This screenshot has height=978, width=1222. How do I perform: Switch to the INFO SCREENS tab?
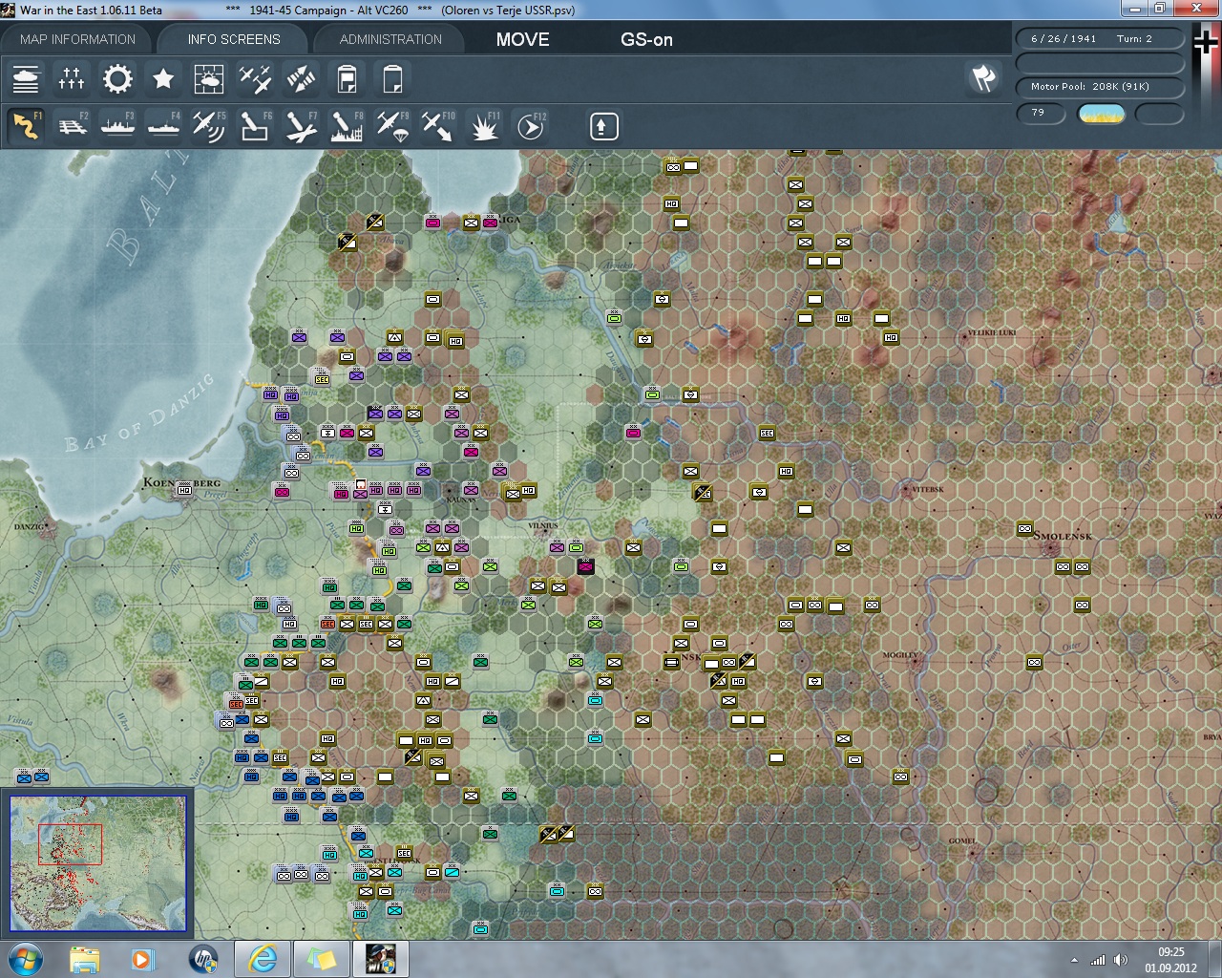coord(234,39)
